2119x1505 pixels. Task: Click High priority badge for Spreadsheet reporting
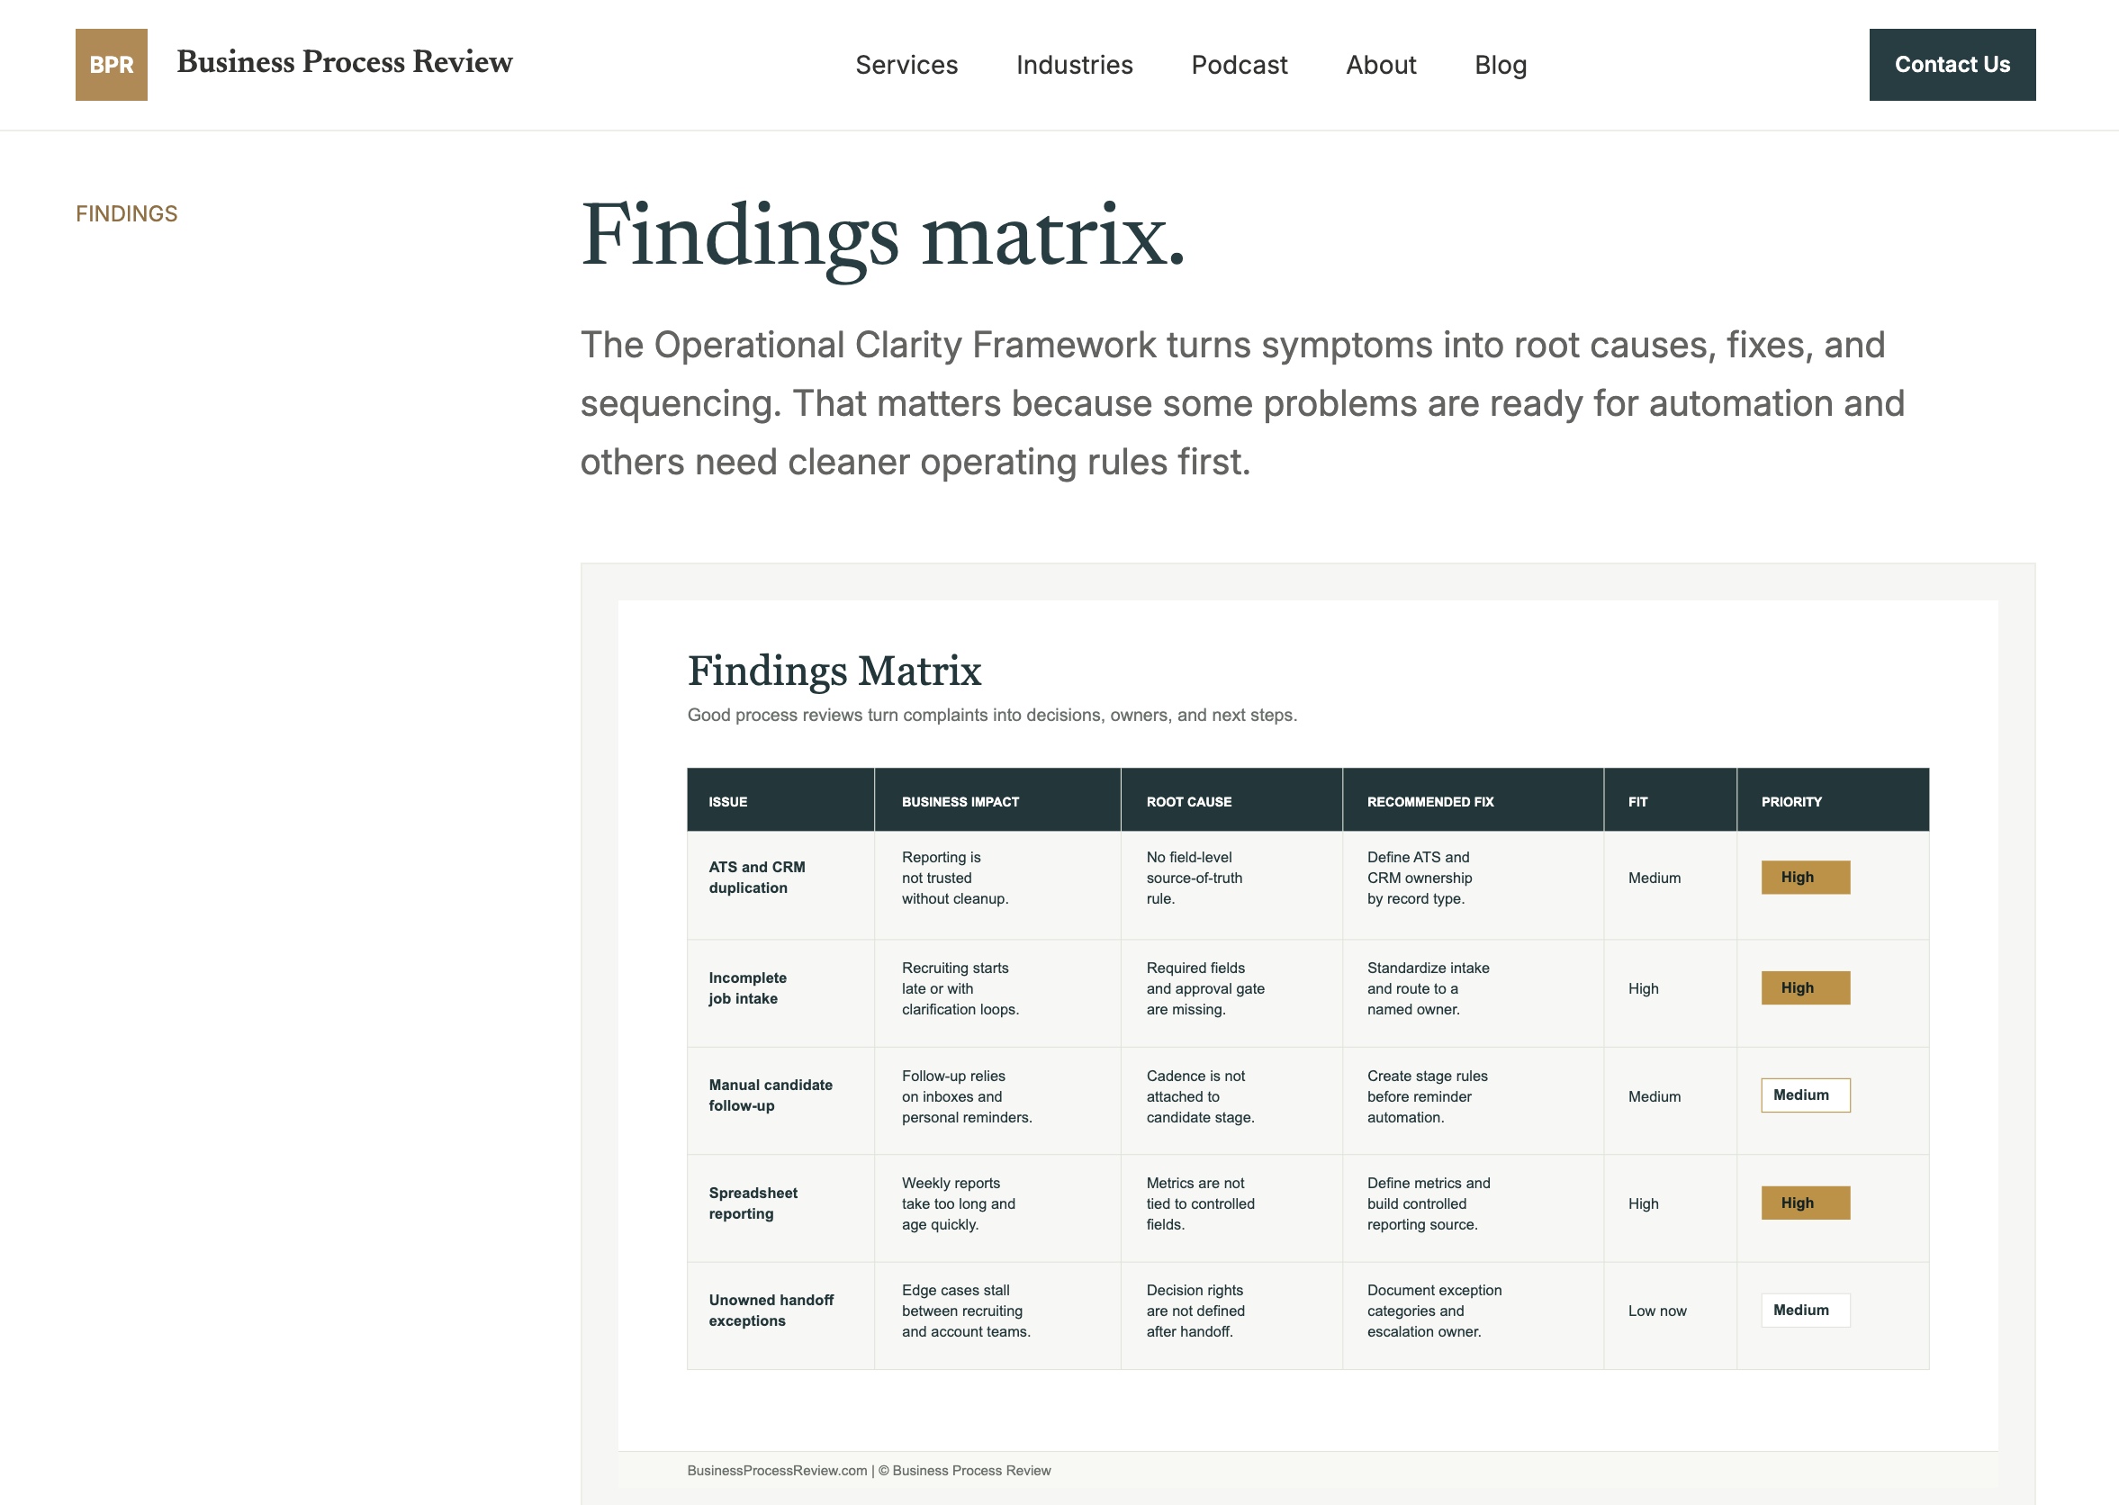point(1805,1203)
